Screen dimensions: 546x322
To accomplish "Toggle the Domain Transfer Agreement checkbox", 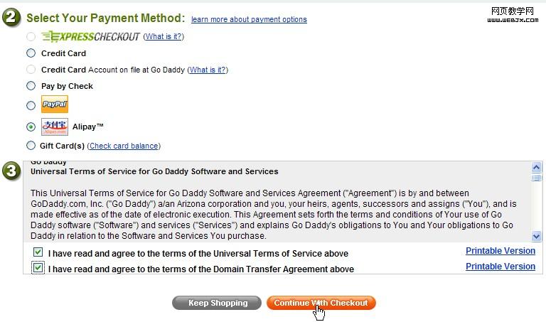I will pos(38,268).
